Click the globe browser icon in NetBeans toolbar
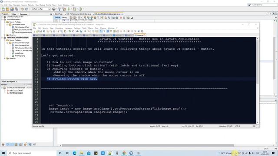 click(54, 9)
